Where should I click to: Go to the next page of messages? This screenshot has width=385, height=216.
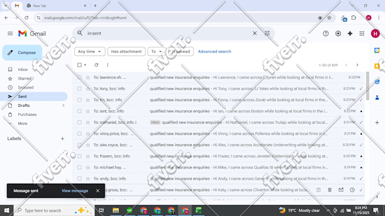click(x=357, y=65)
